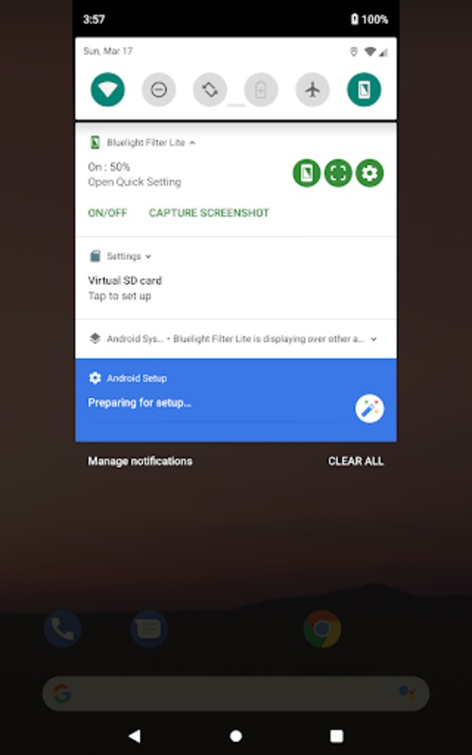
Task: Toggle Auto-rotate quick setting tile
Action: [210, 90]
